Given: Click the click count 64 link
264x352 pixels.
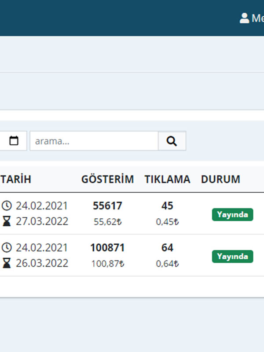Looking at the screenshot, I should point(167,247).
